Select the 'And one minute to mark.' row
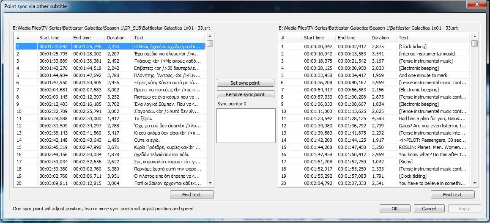Screen dimensions: 490x223 click(375, 75)
